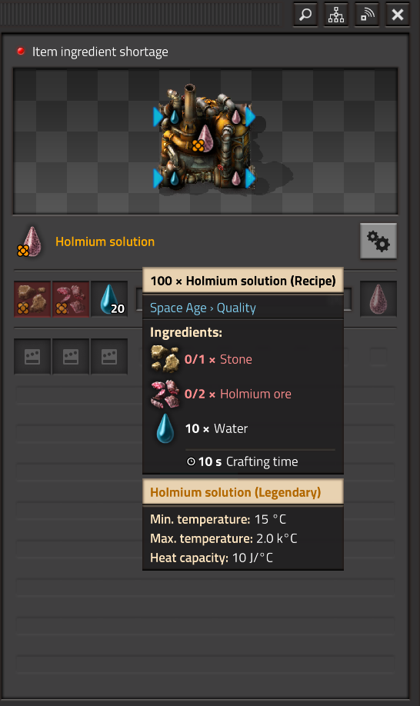Select the Stone ingredient slot
The width and height of the screenshot is (420, 706).
click(x=32, y=299)
